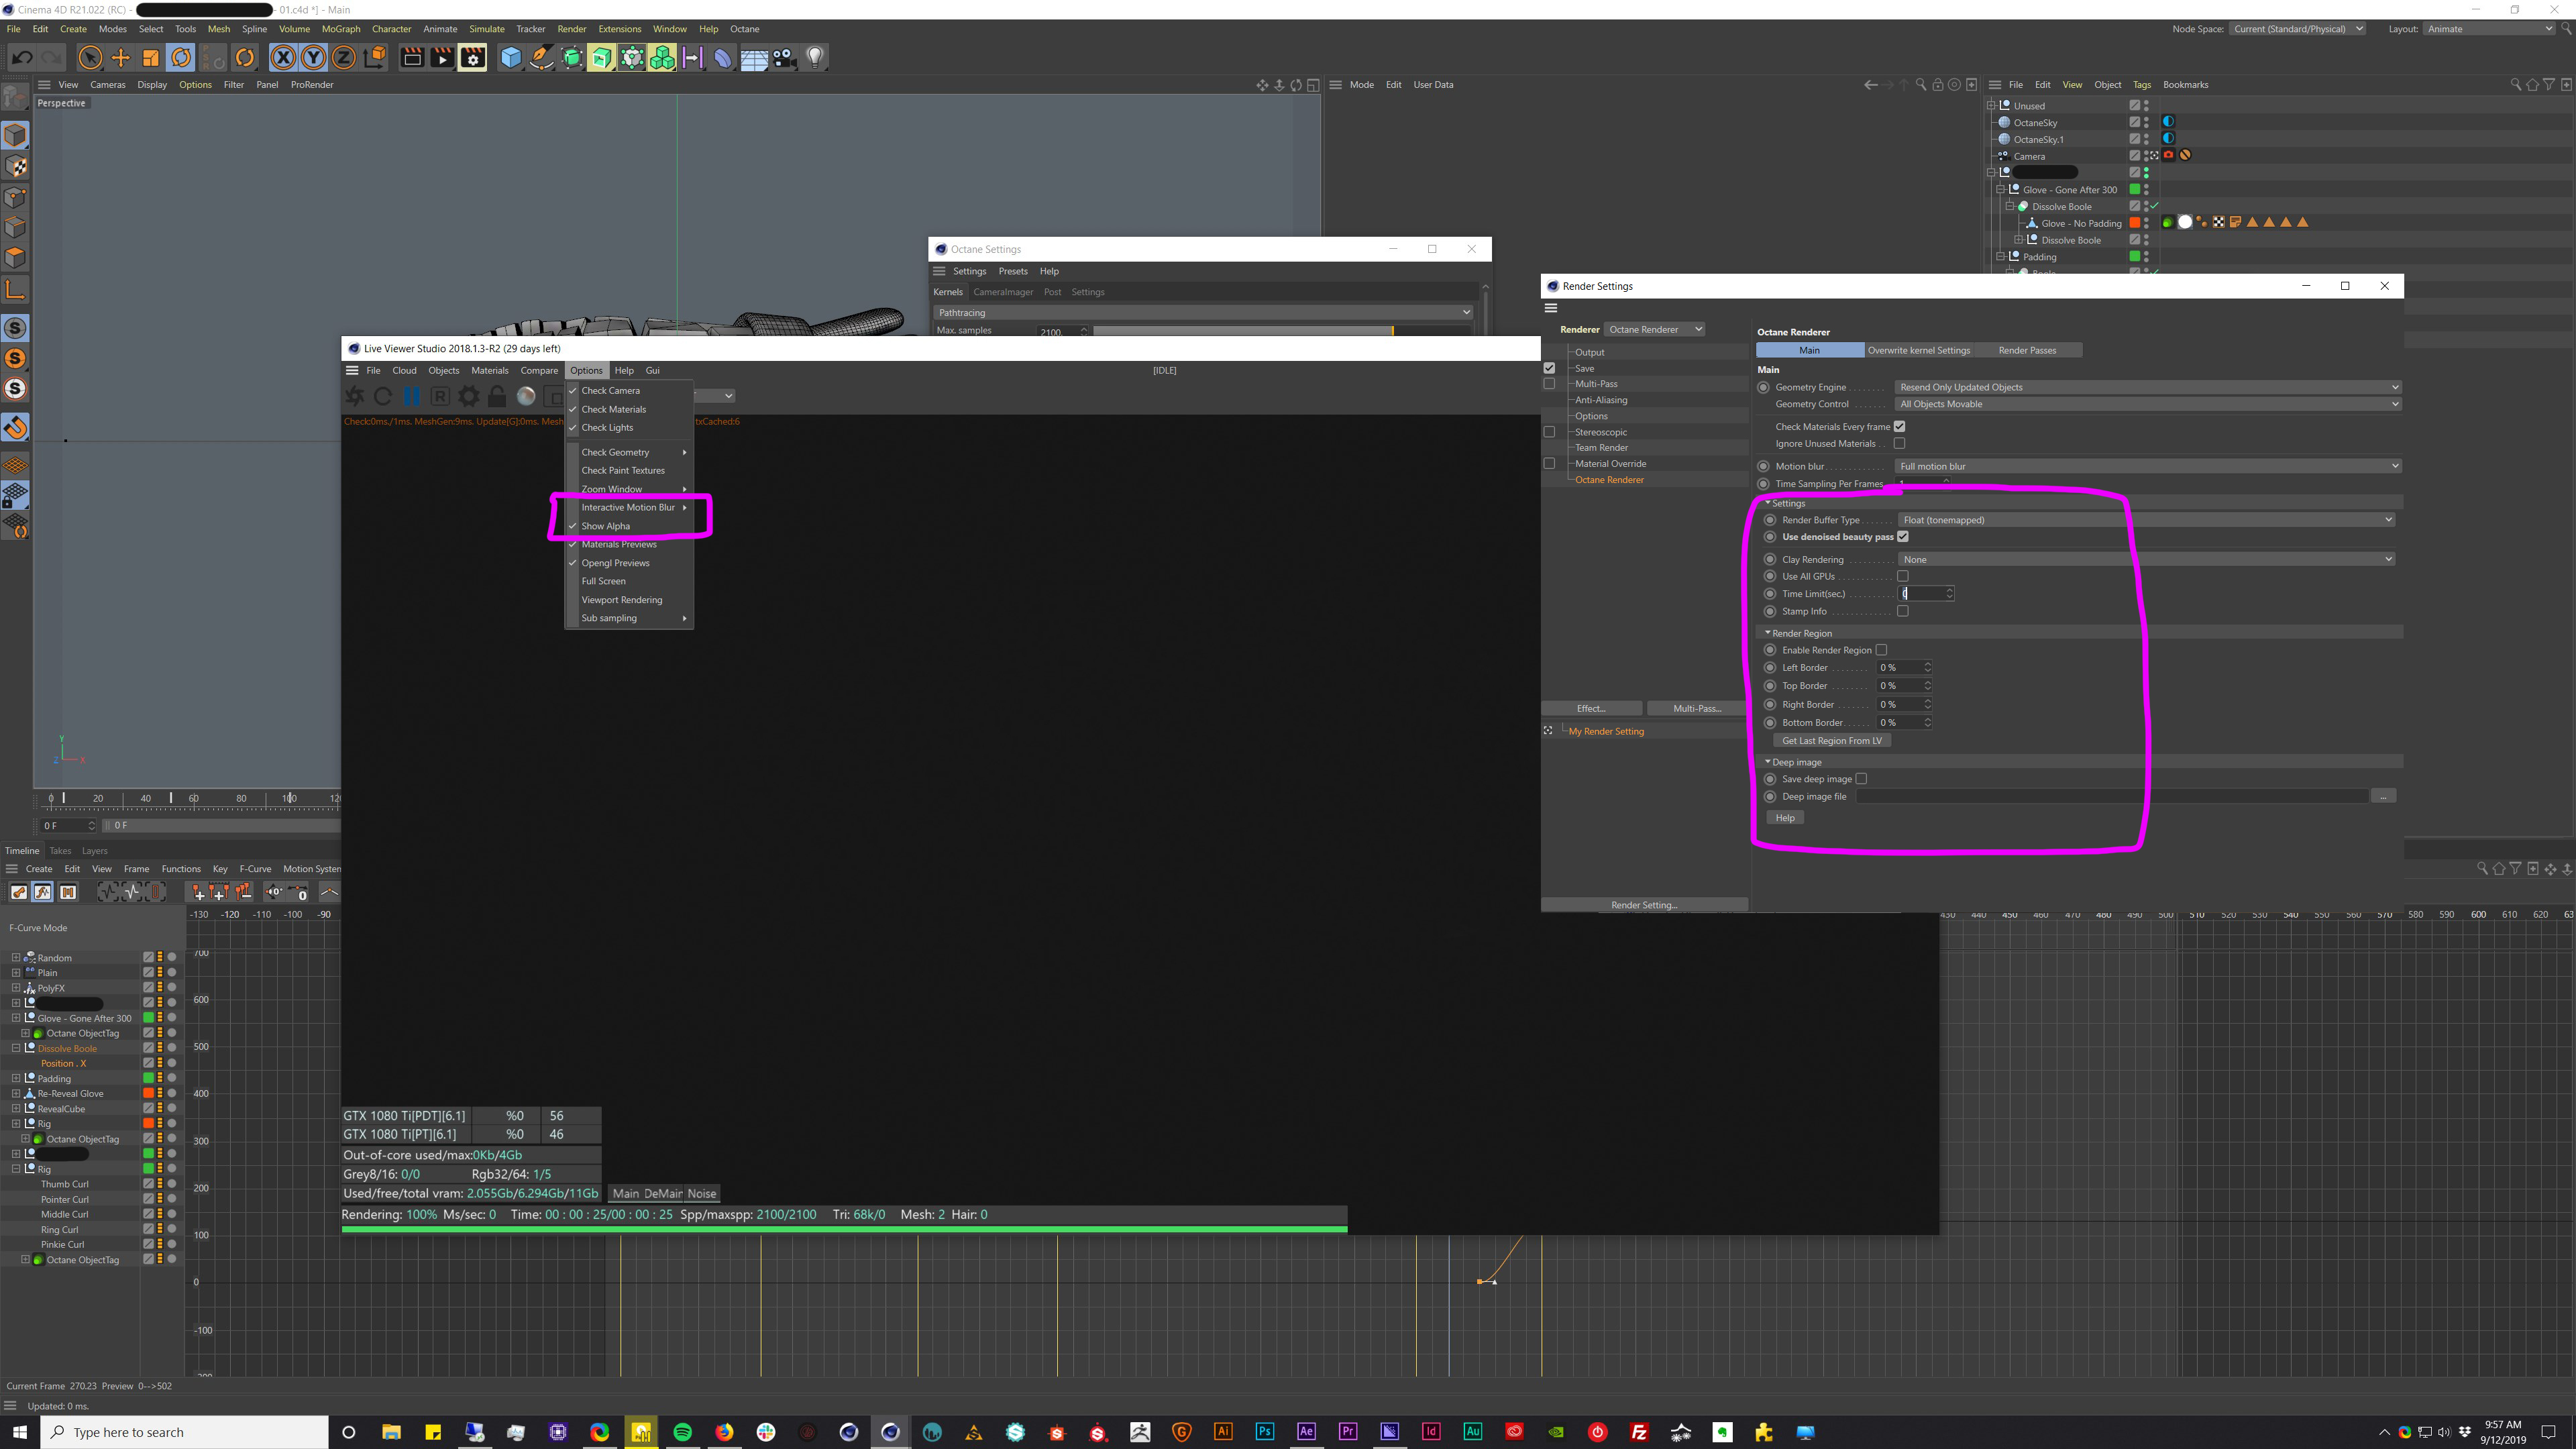This screenshot has width=2576, height=1449.
Task: Select the Move tool in top toolbar
Action: pos(120,57)
